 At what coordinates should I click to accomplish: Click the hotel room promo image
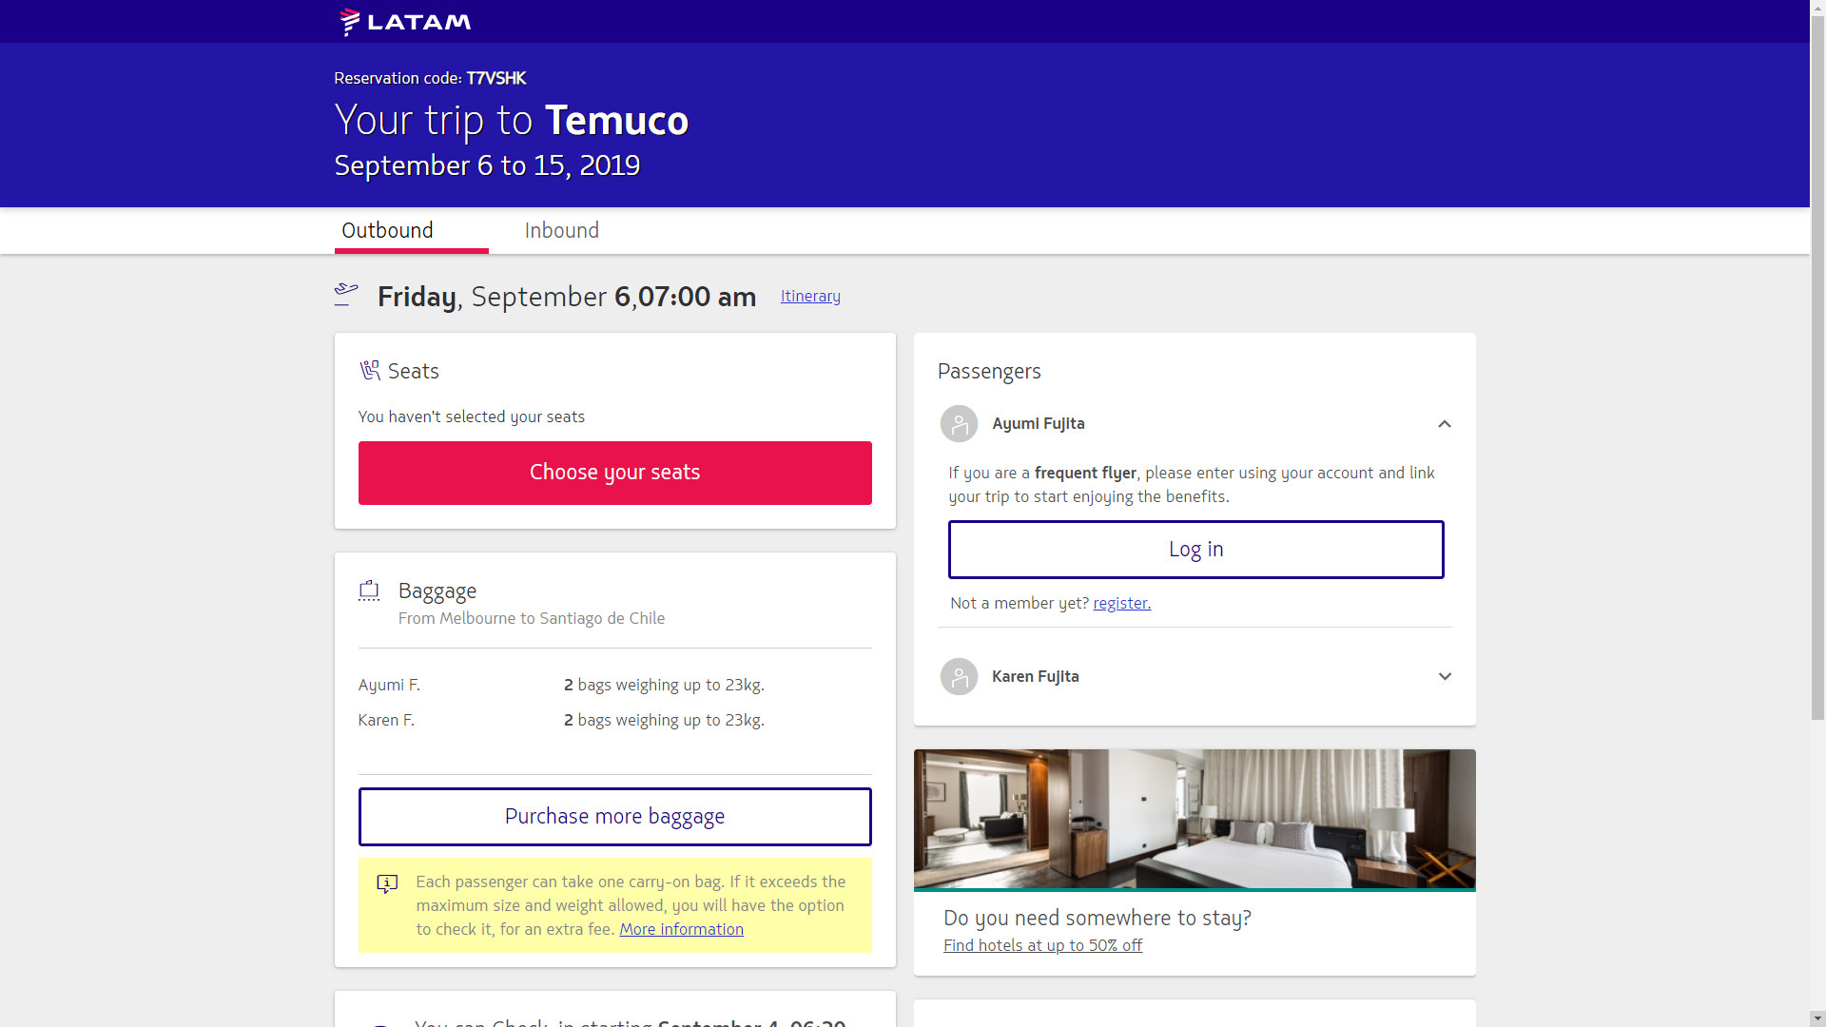point(1195,819)
